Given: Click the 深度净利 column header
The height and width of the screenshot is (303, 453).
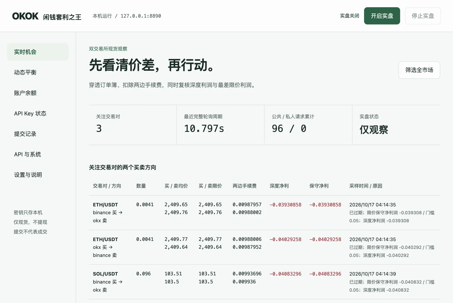Looking at the screenshot, I should pos(279,186).
